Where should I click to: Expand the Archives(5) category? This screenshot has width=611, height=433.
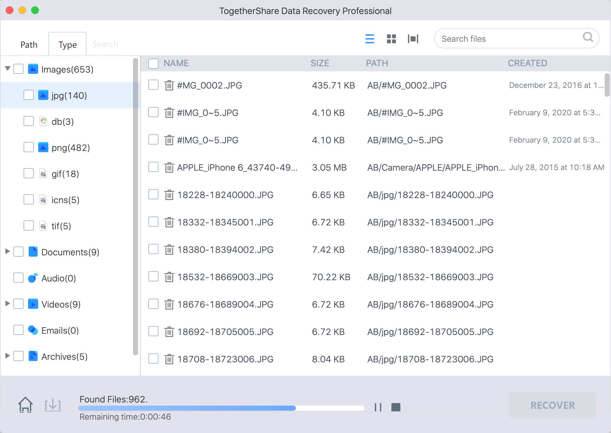click(7, 356)
